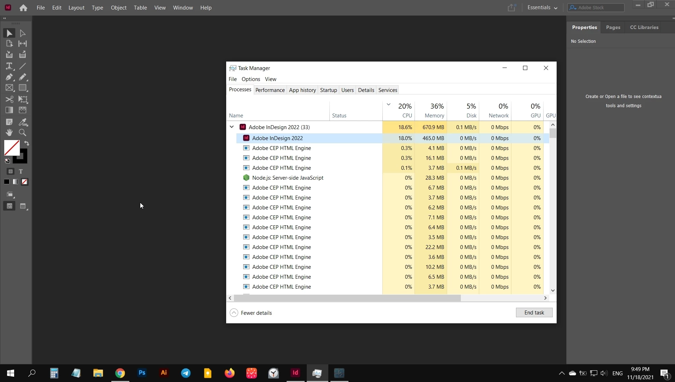Choose the Free Transform tool
The image size is (675, 382).
(x=23, y=99)
